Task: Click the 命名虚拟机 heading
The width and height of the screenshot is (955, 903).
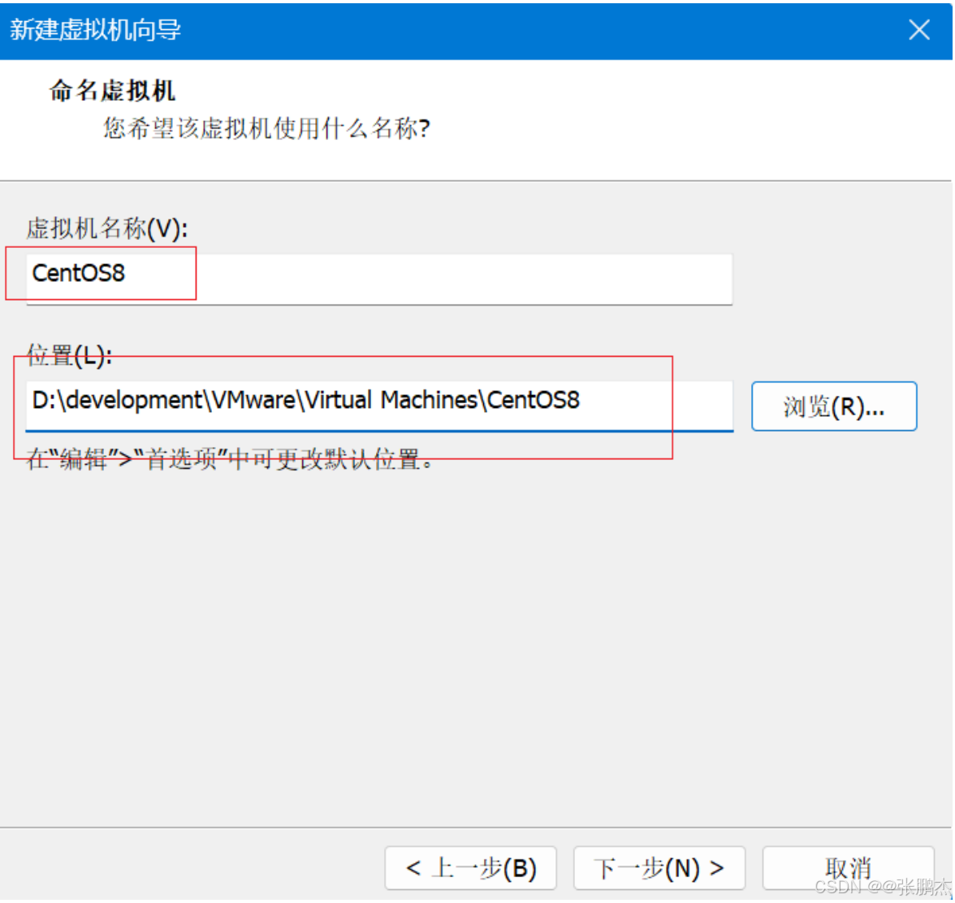Action: click(113, 91)
